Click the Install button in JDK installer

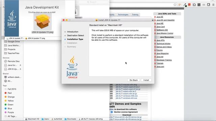146,80
